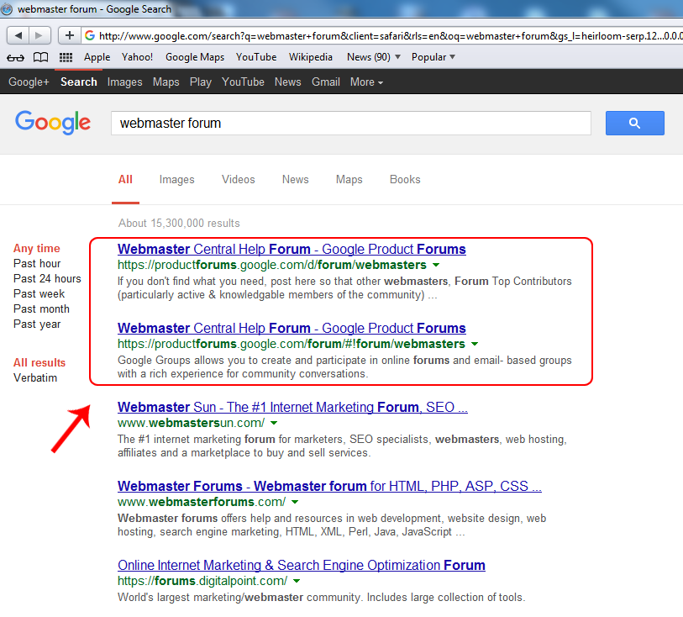Filter results by Past month
The height and width of the screenshot is (617, 683).
41,309
